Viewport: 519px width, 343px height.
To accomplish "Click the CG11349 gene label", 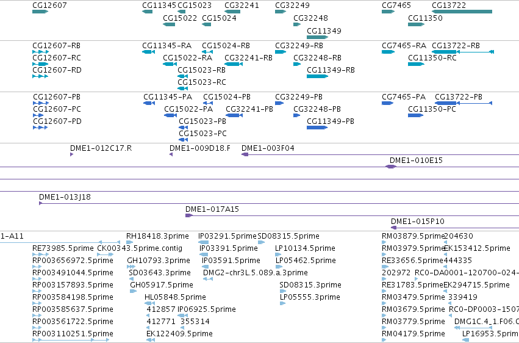I will pos(324,31).
